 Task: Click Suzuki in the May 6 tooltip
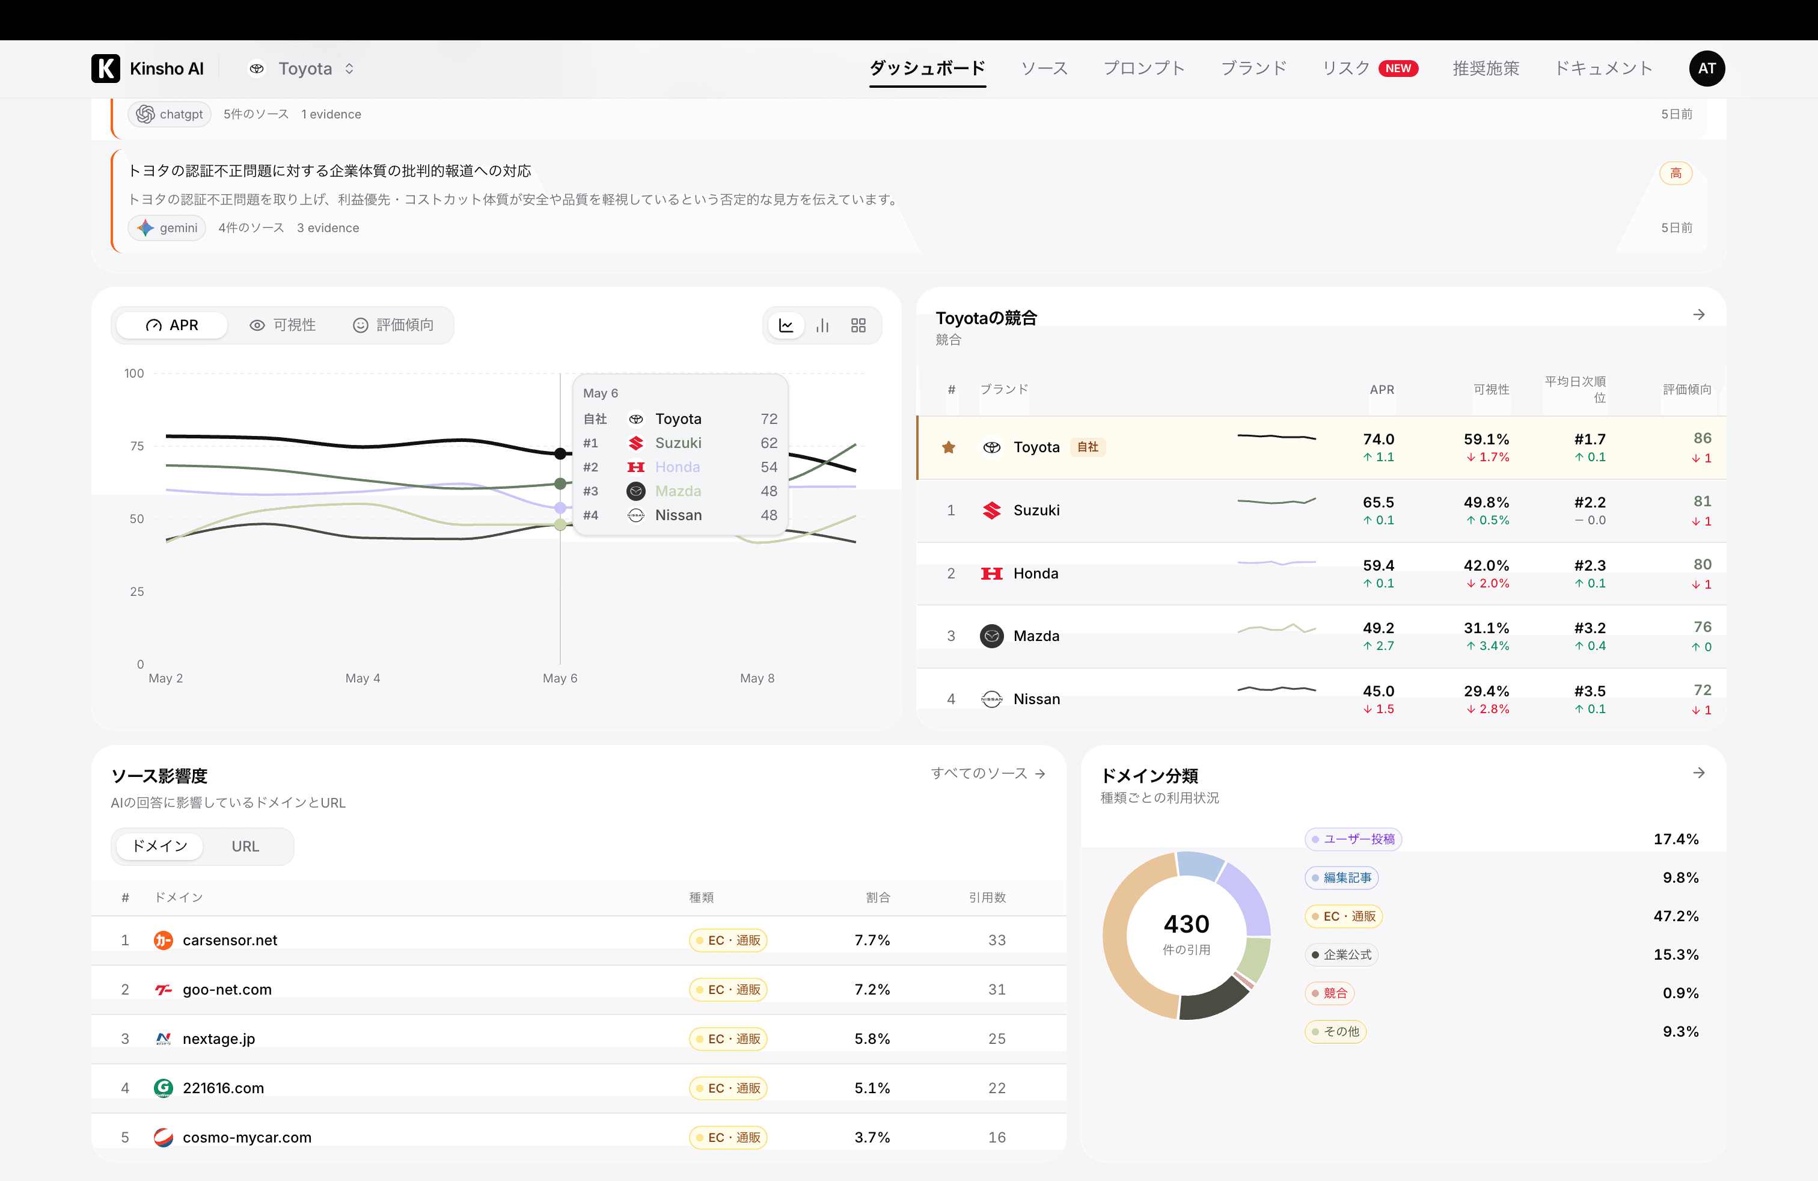[678, 443]
